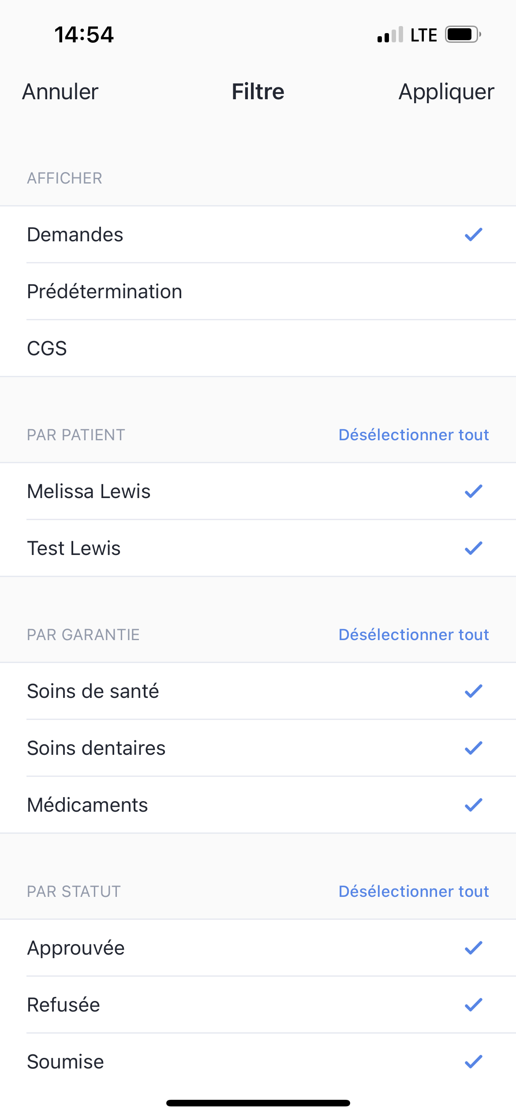The image size is (516, 1117).
Task: Tap the checkmark beside Melissa Lewis
Action: (x=473, y=491)
